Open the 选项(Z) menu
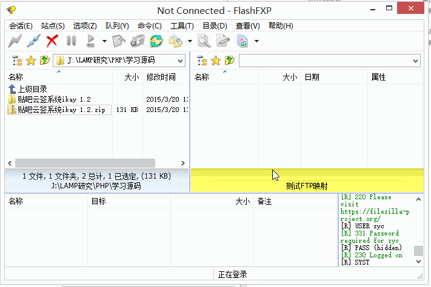Viewport: 431px width, 287px height. click(x=85, y=26)
